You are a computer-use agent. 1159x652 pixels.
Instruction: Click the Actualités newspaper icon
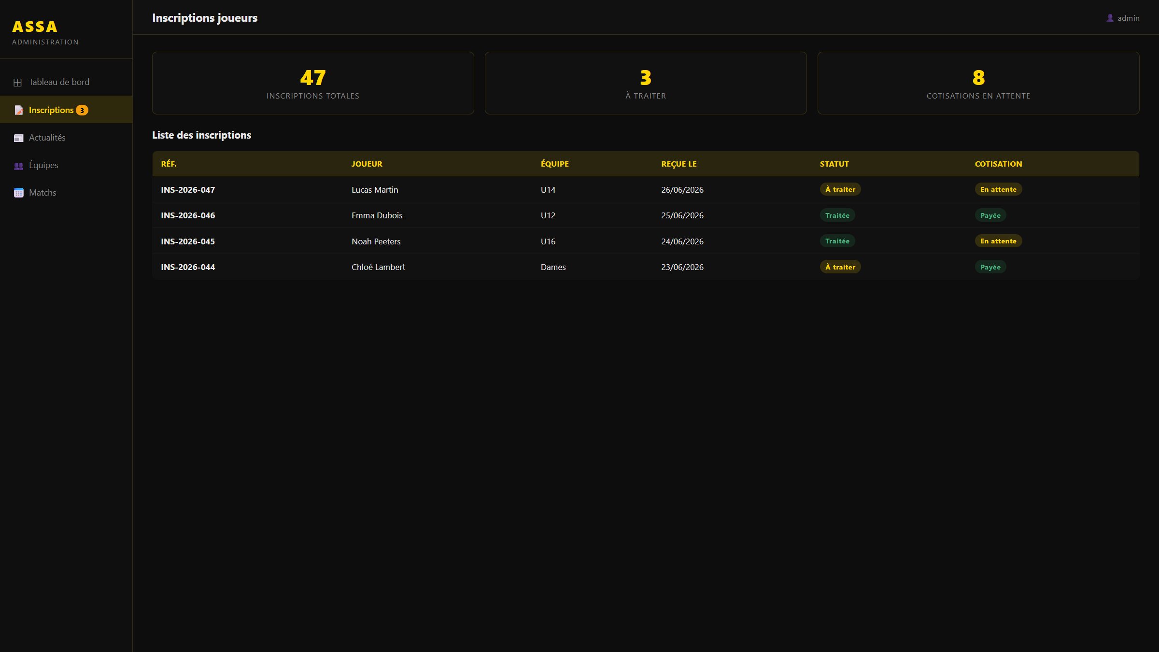pos(18,138)
